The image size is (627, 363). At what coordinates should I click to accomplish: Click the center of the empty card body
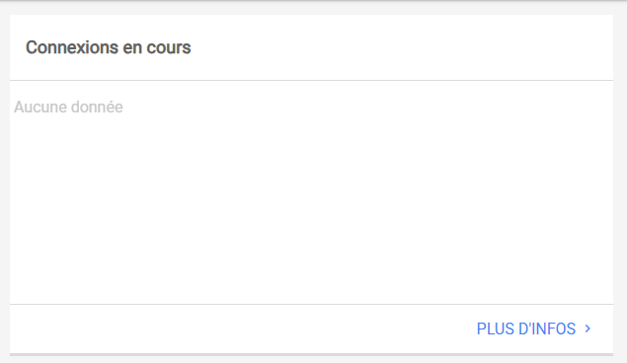311,192
